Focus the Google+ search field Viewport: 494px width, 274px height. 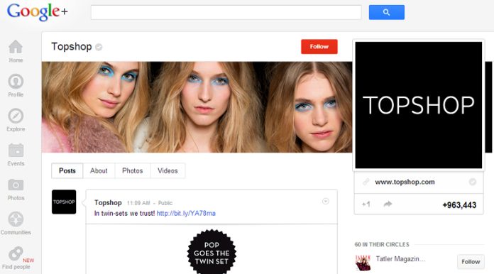coord(226,12)
